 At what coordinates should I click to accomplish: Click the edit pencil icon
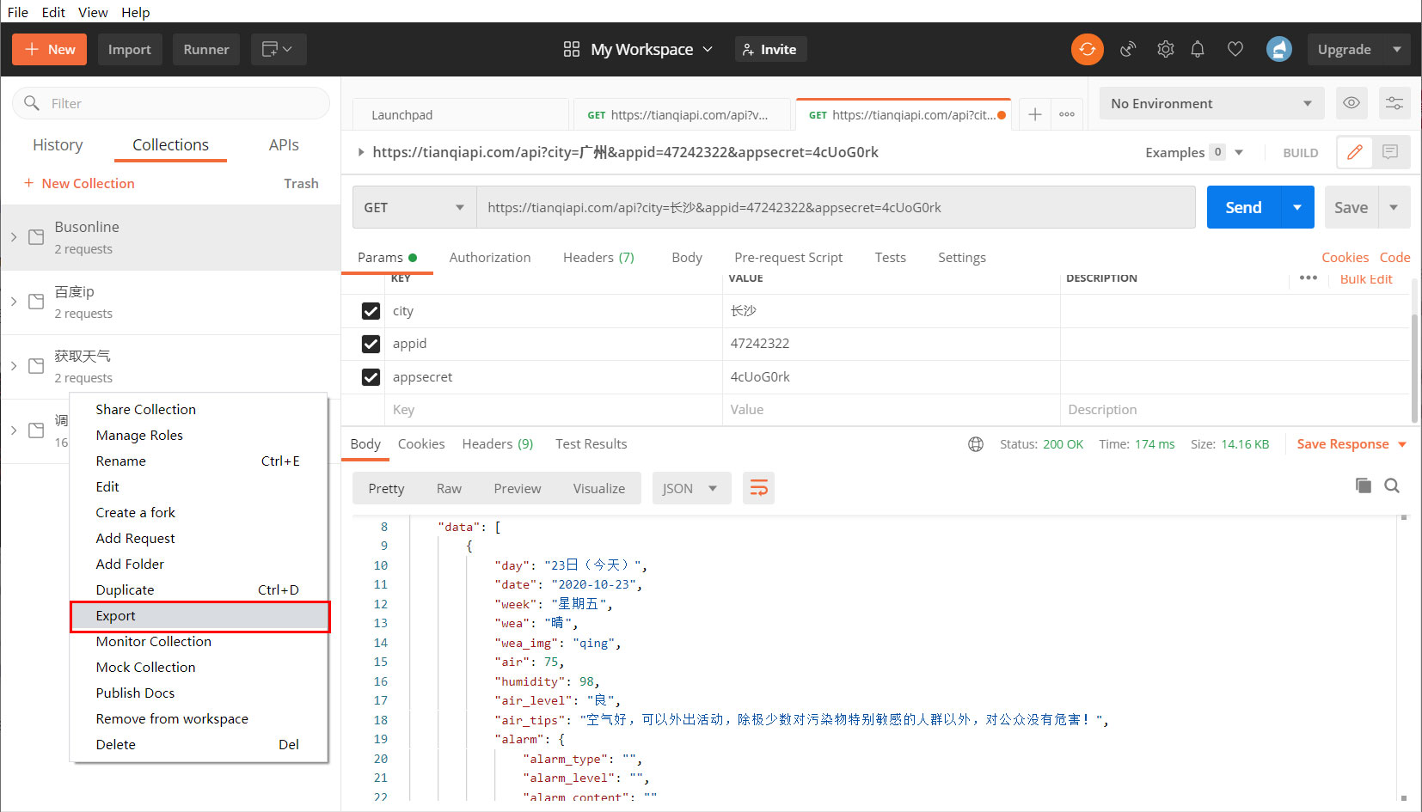tap(1355, 152)
